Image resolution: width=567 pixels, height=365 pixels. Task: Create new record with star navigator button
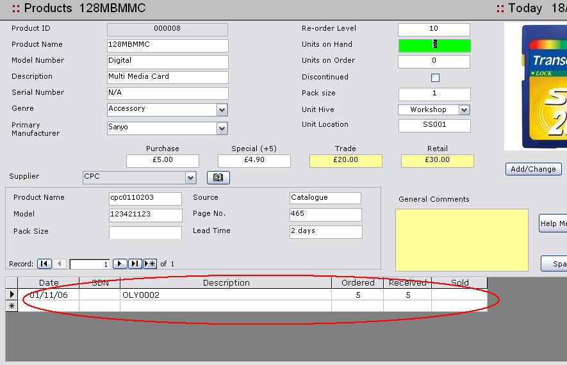150,263
